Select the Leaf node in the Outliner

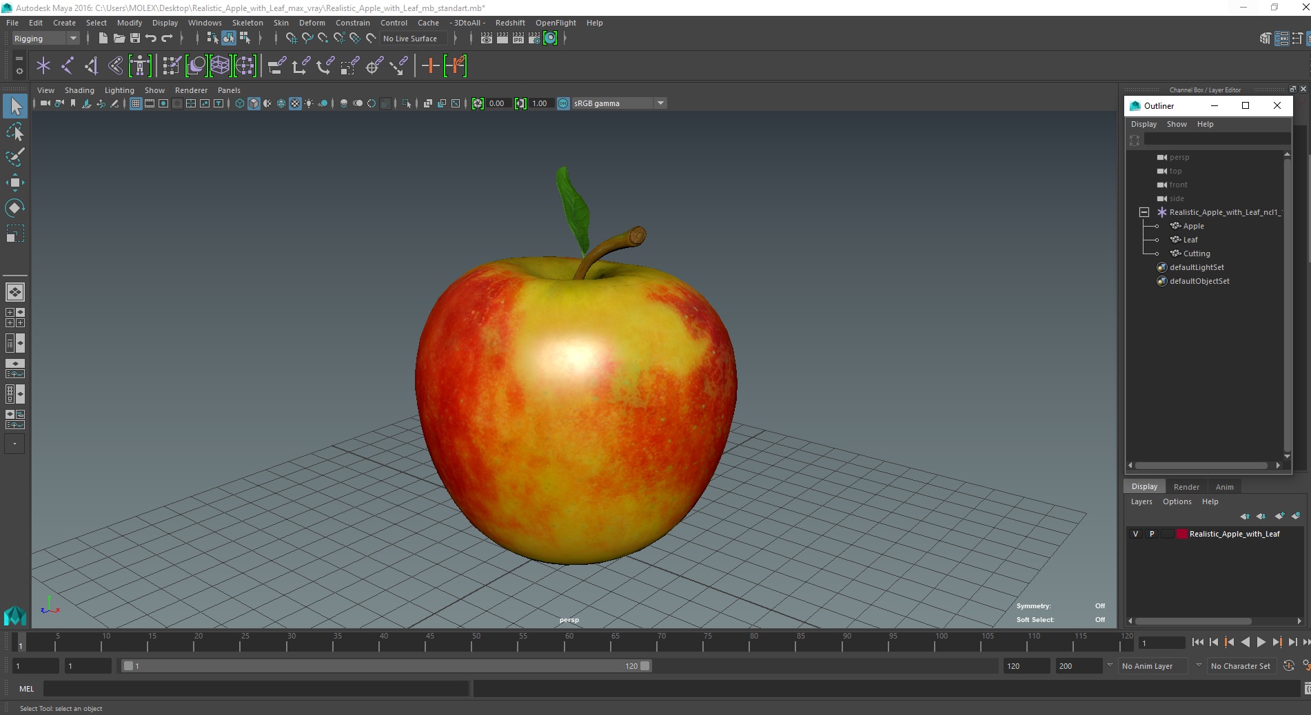click(1190, 240)
